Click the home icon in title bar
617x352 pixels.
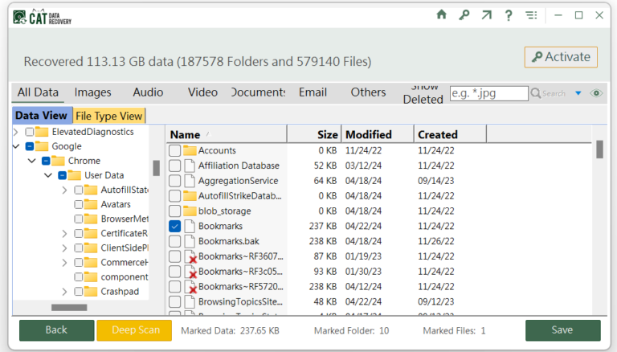441,15
